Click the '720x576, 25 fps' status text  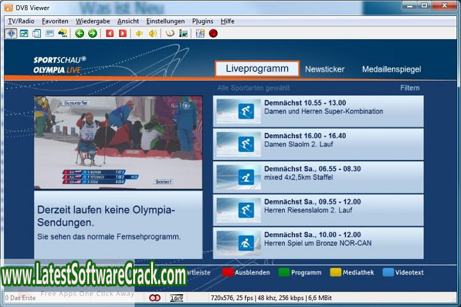pos(232,298)
